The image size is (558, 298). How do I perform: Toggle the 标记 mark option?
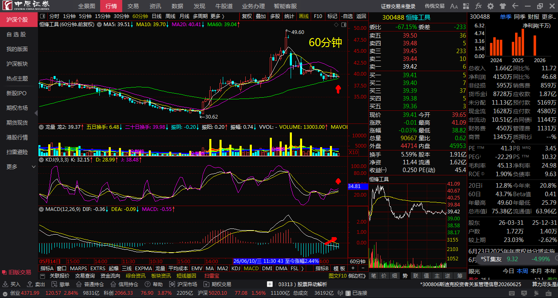(332, 16)
